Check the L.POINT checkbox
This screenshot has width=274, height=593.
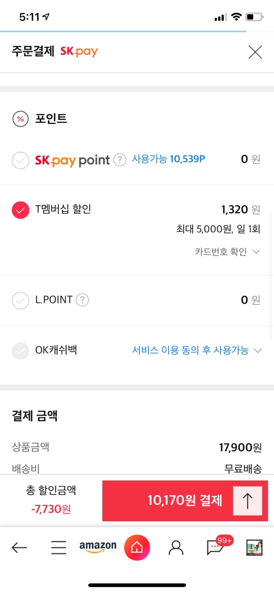click(x=20, y=300)
